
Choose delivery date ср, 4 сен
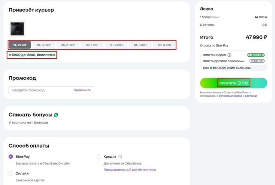click(x=164, y=45)
